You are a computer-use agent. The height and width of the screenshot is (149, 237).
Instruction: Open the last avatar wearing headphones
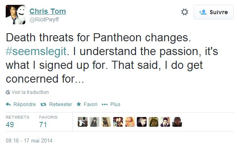(177, 122)
